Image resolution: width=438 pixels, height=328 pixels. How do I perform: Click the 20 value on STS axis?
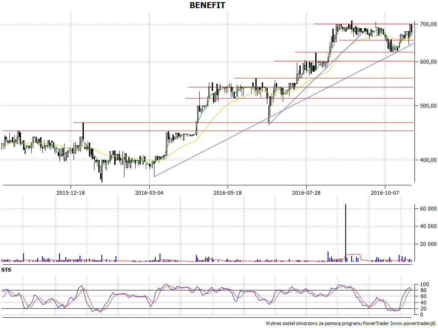point(423,309)
